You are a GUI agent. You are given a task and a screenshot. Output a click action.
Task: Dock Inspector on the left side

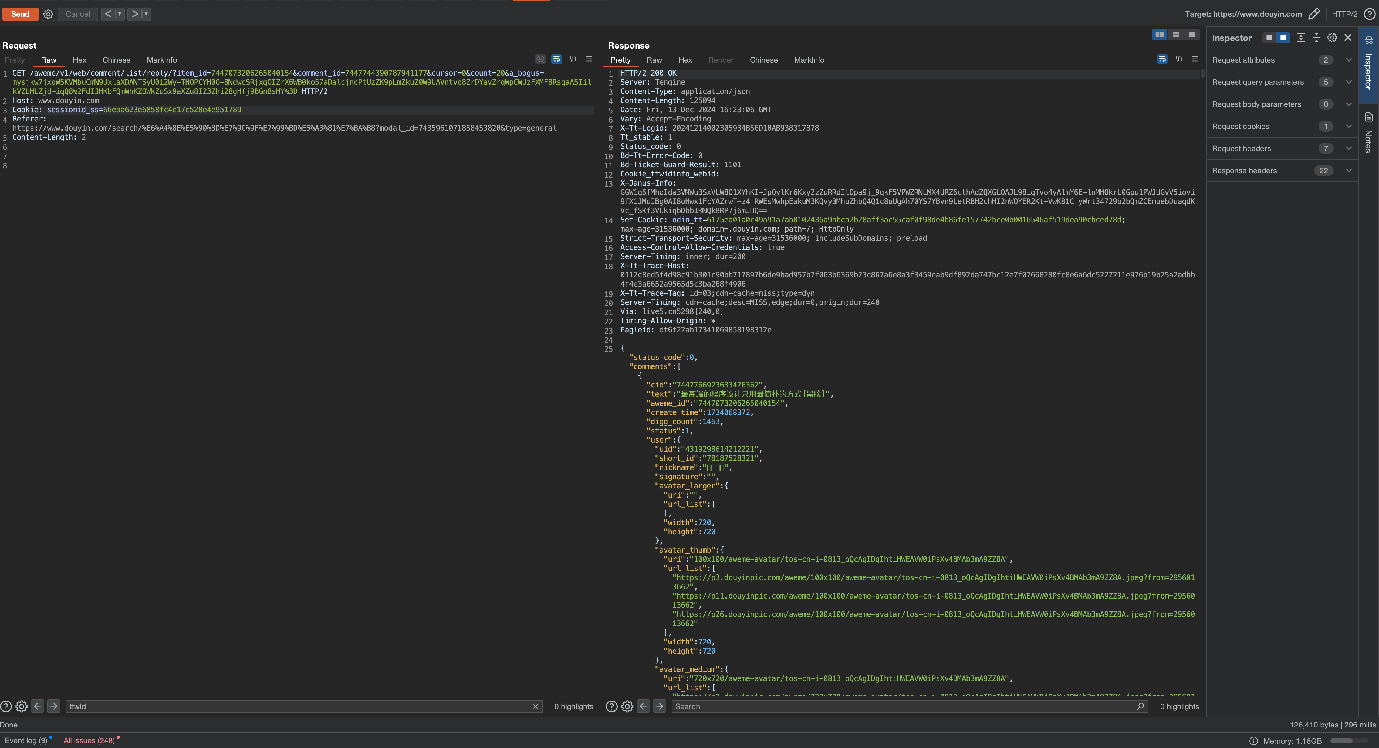pos(1269,38)
